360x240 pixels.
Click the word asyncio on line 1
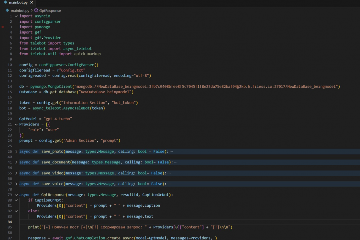coord(42,16)
